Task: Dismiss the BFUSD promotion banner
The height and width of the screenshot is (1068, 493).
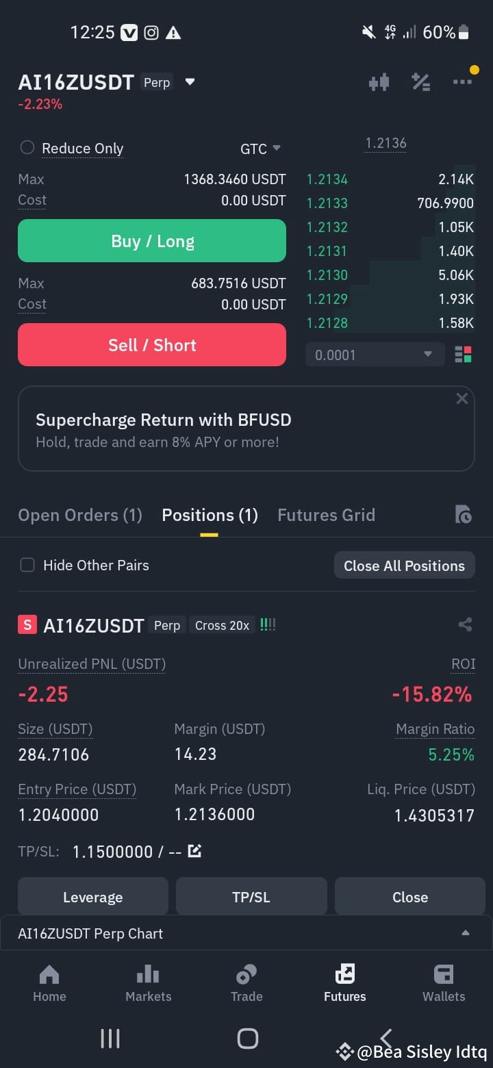Action: [x=462, y=398]
